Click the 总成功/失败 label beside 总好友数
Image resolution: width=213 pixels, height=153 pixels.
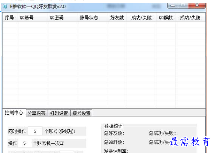pyautogui.click(x=163, y=133)
